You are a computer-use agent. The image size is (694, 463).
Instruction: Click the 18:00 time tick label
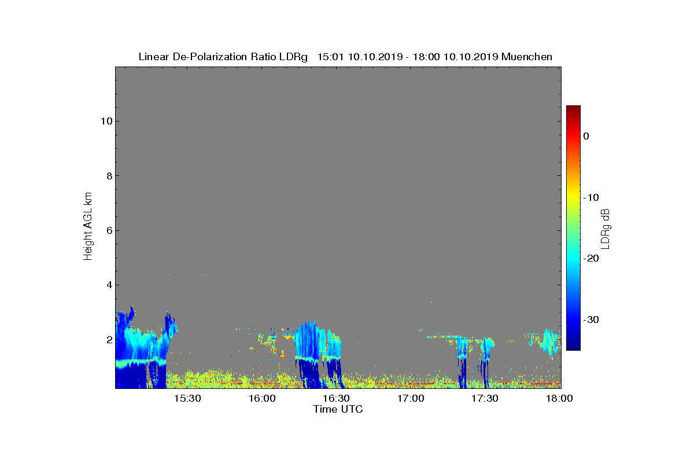(559, 398)
